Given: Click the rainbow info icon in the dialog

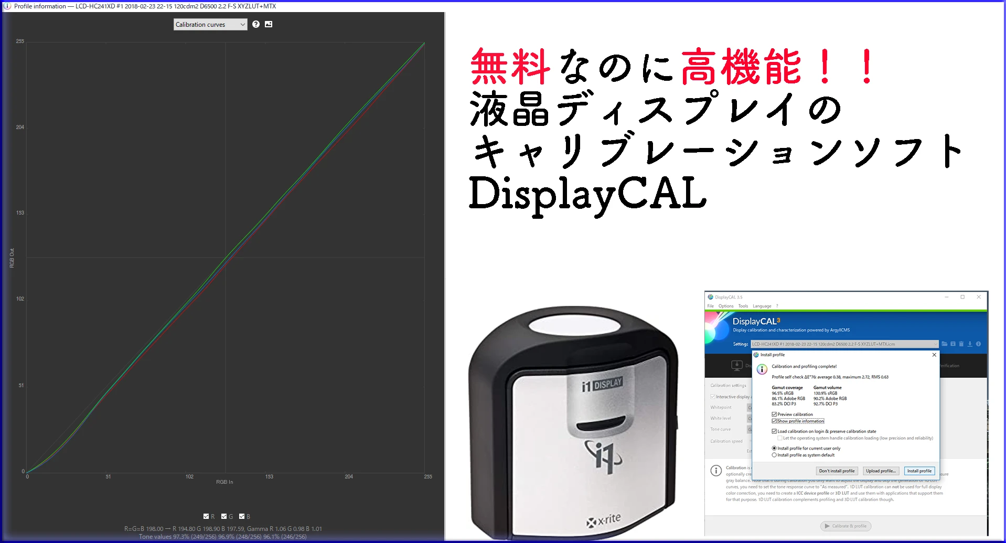Looking at the screenshot, I should click(762, 370).
